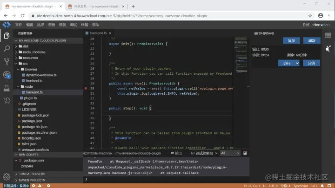Close the backend.ts editor tab

point(110,33)
